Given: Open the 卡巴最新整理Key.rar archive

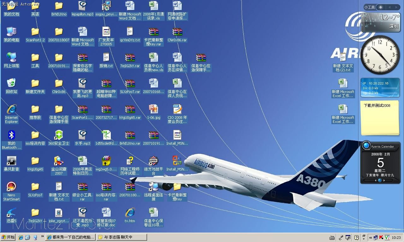Looking at the screenshot, I should [x=153, y=37].
